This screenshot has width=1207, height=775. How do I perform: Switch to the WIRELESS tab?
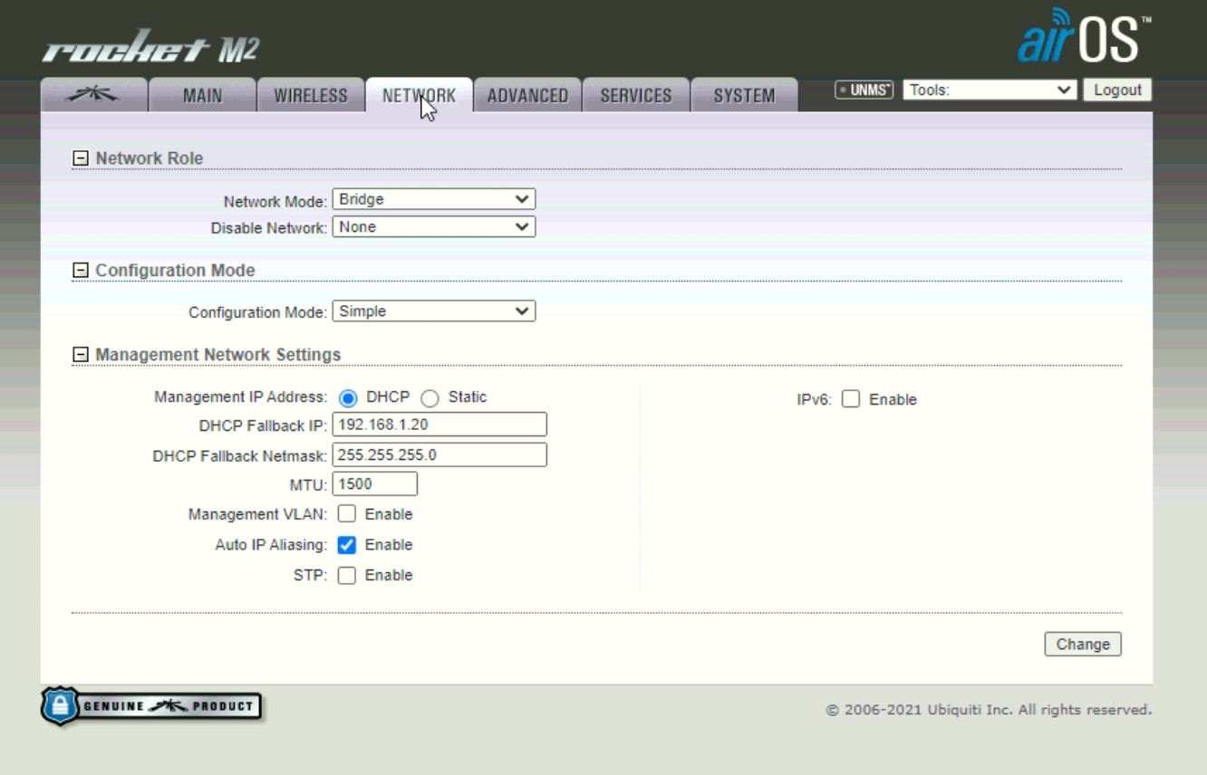coord(311,95)
